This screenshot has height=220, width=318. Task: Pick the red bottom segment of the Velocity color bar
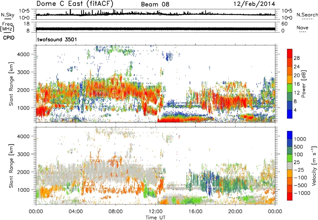(x=290, y=197)
